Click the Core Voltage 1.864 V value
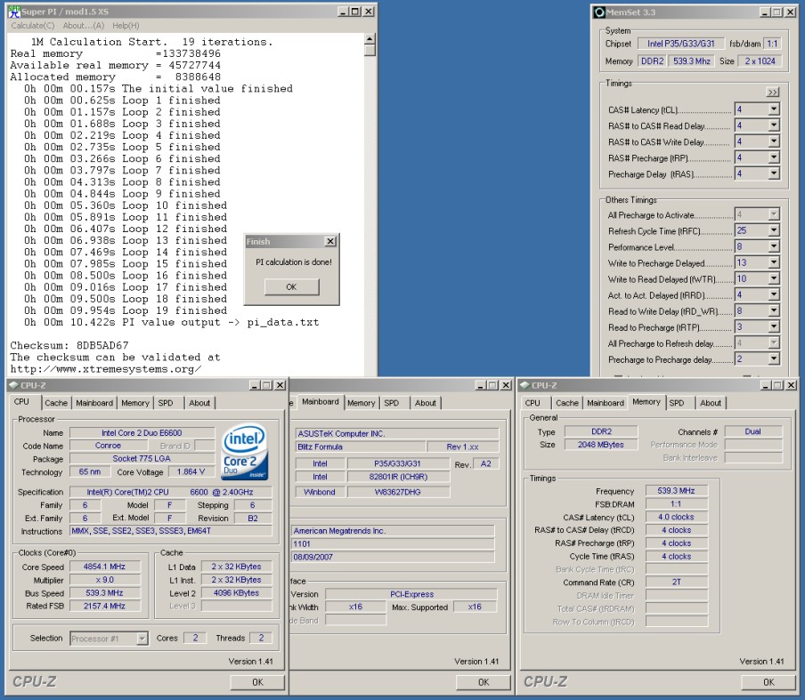This screenshot has width=805, height=700. (191, 471)
